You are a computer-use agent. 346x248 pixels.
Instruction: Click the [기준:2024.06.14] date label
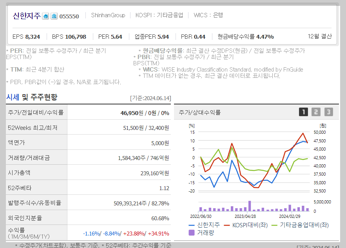[151, 98]
